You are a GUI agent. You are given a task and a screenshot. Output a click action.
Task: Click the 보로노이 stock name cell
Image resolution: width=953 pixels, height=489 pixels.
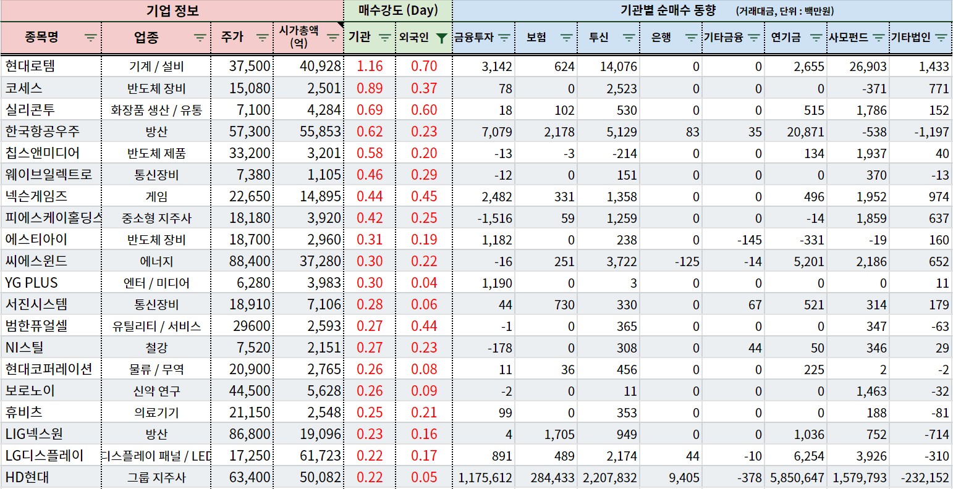[x=51, y=391]
